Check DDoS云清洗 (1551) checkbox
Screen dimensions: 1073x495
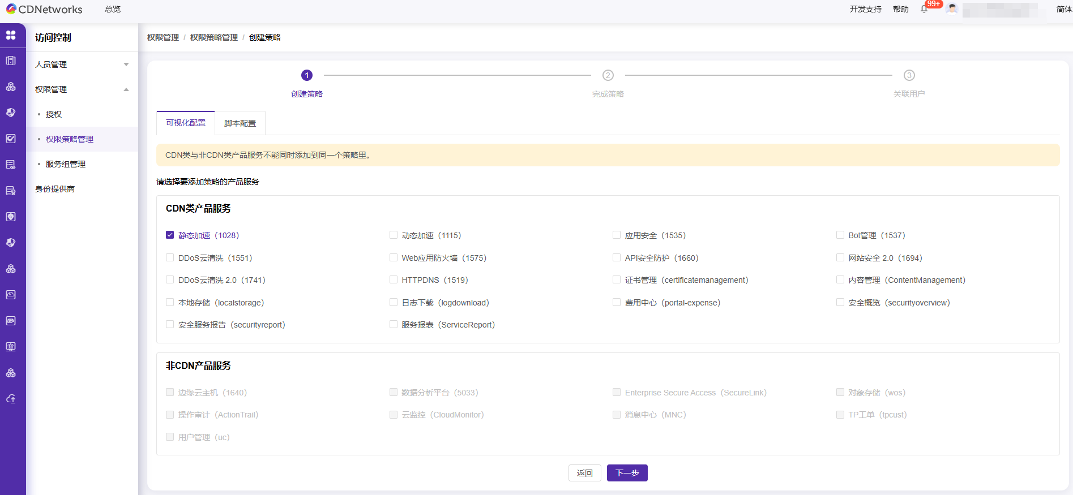pyautogui.click(x=170, y=257)
